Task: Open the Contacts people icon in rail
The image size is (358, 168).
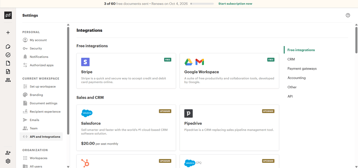Action: click(8, 80)
